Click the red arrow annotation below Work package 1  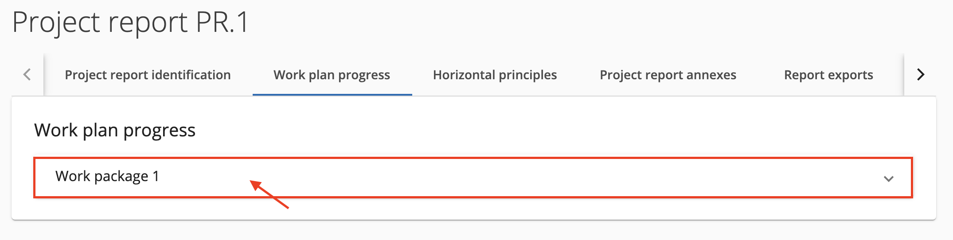(269, 194)
